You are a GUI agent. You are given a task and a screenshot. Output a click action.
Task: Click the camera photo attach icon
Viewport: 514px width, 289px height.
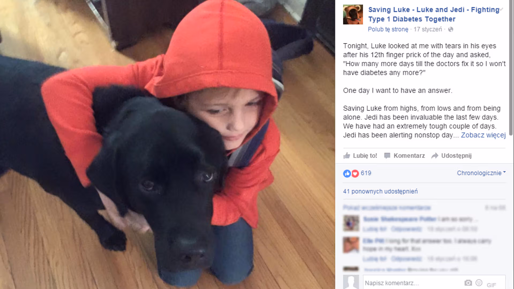pyautogui.click(x=468, y=283)
